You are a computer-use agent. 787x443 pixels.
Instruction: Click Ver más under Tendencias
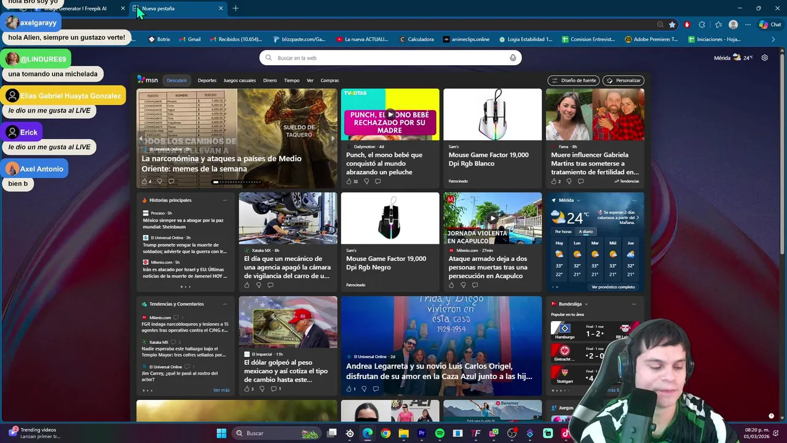(221, 390)
